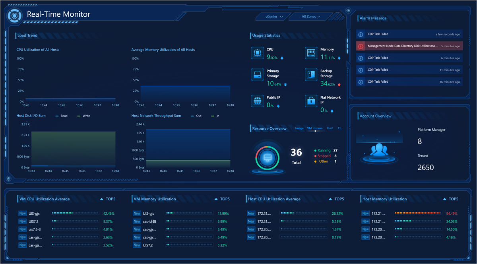Open the most recent CDP Task Failed alarm
Viewport: 477px width, 264px height.
tap(409, 34)
